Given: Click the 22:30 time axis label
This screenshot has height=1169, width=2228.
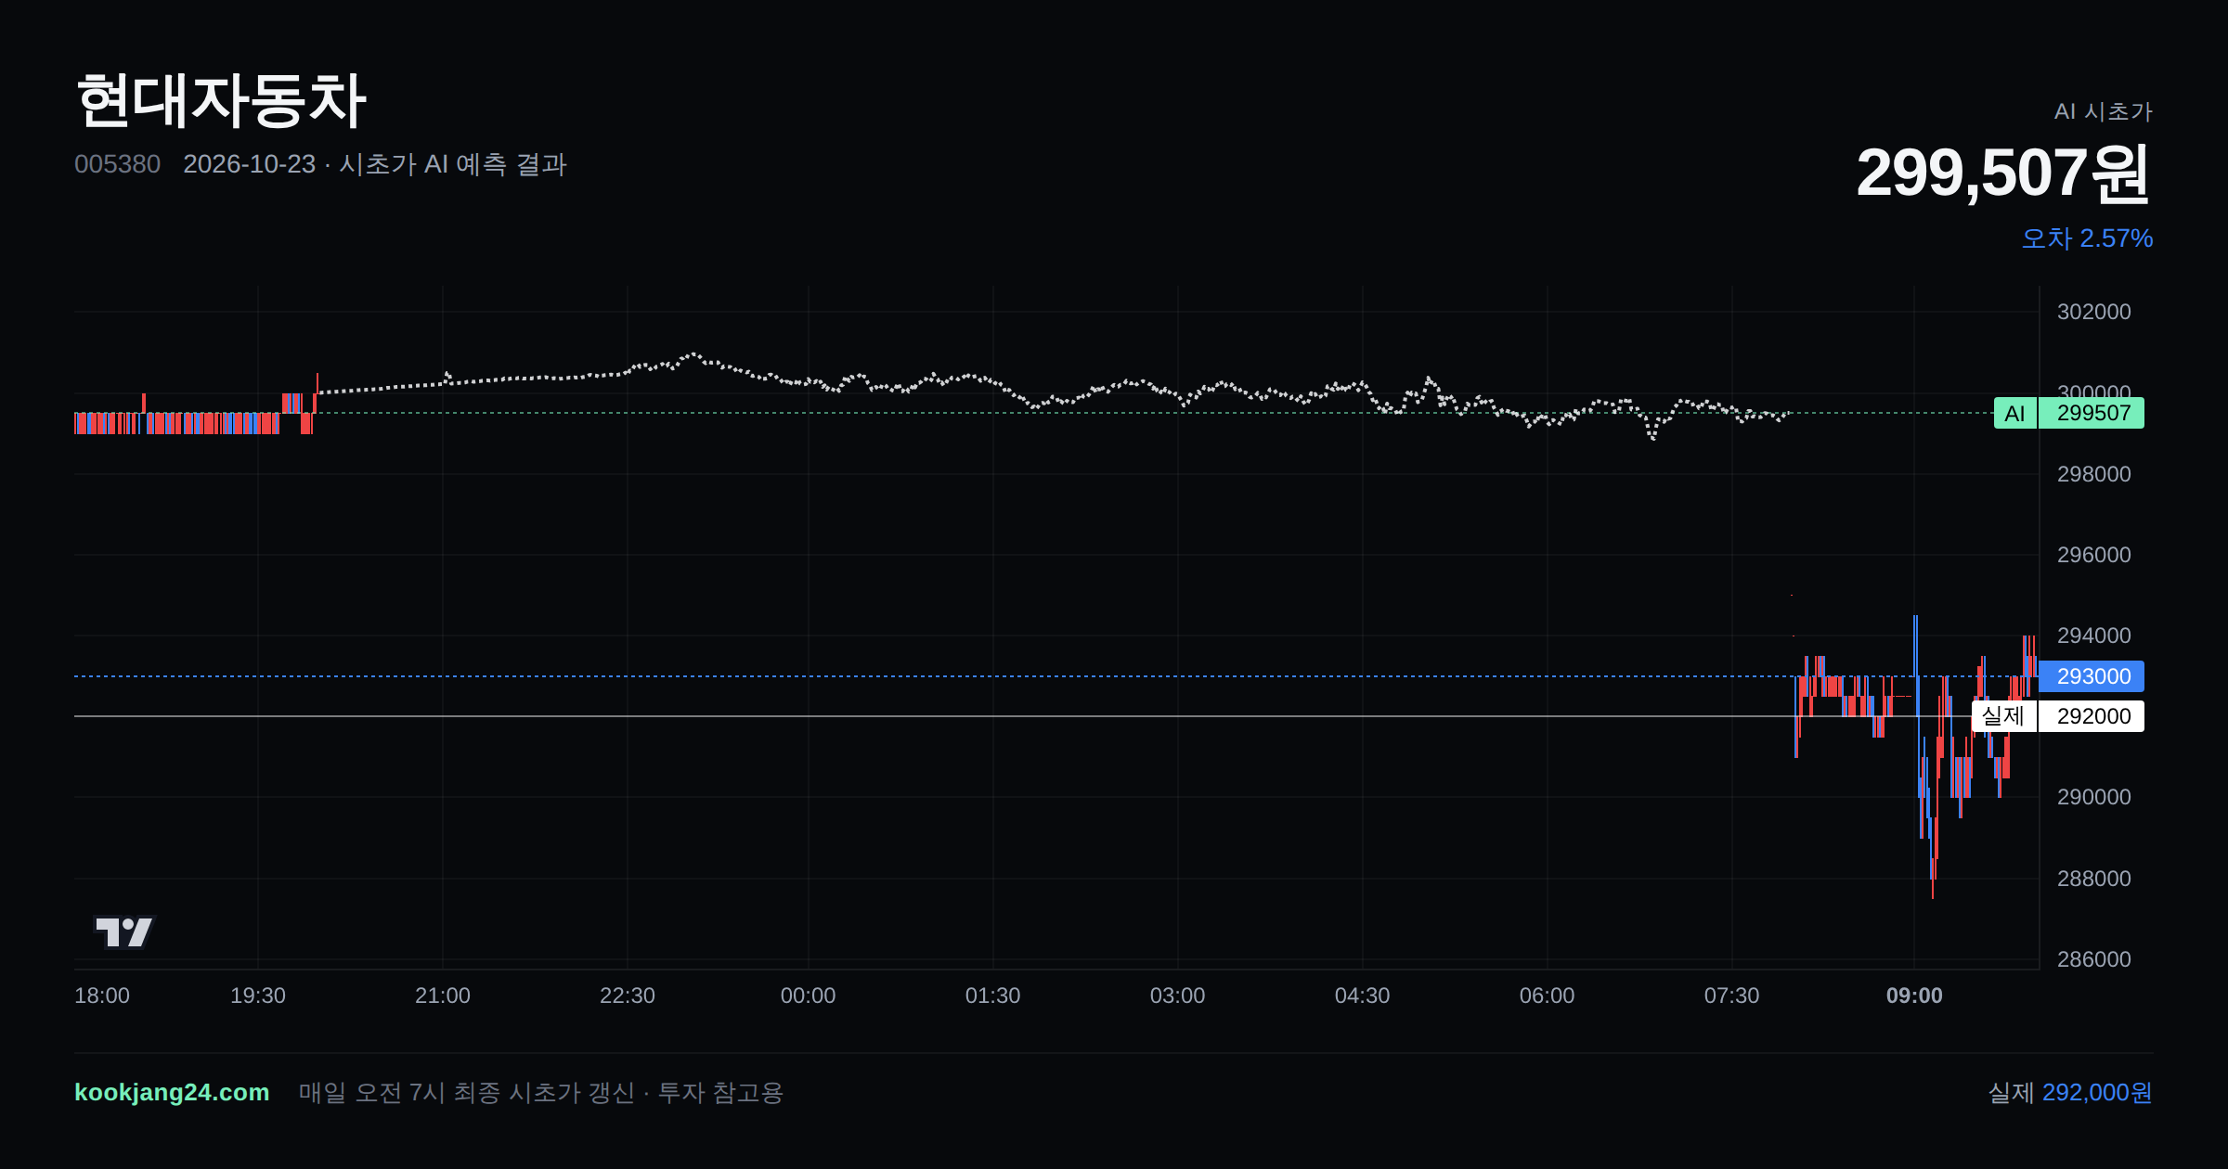Looking at the screenshot, I should pyautogui.click(x=628, y=996).
